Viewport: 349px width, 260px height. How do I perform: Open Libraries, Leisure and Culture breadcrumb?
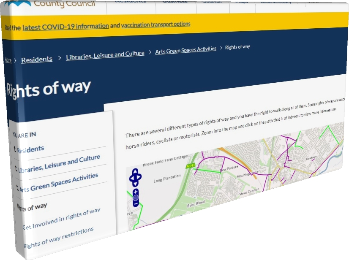(105, 55)
